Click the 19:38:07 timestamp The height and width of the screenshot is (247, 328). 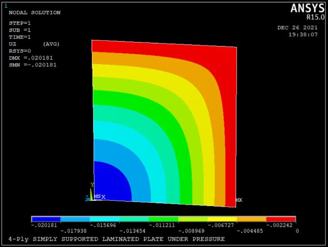303,35
